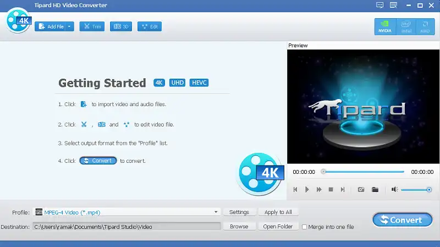This screenshot has width=440, height=247.
Task: Click the fast forward button
Action: click(319, 189)
